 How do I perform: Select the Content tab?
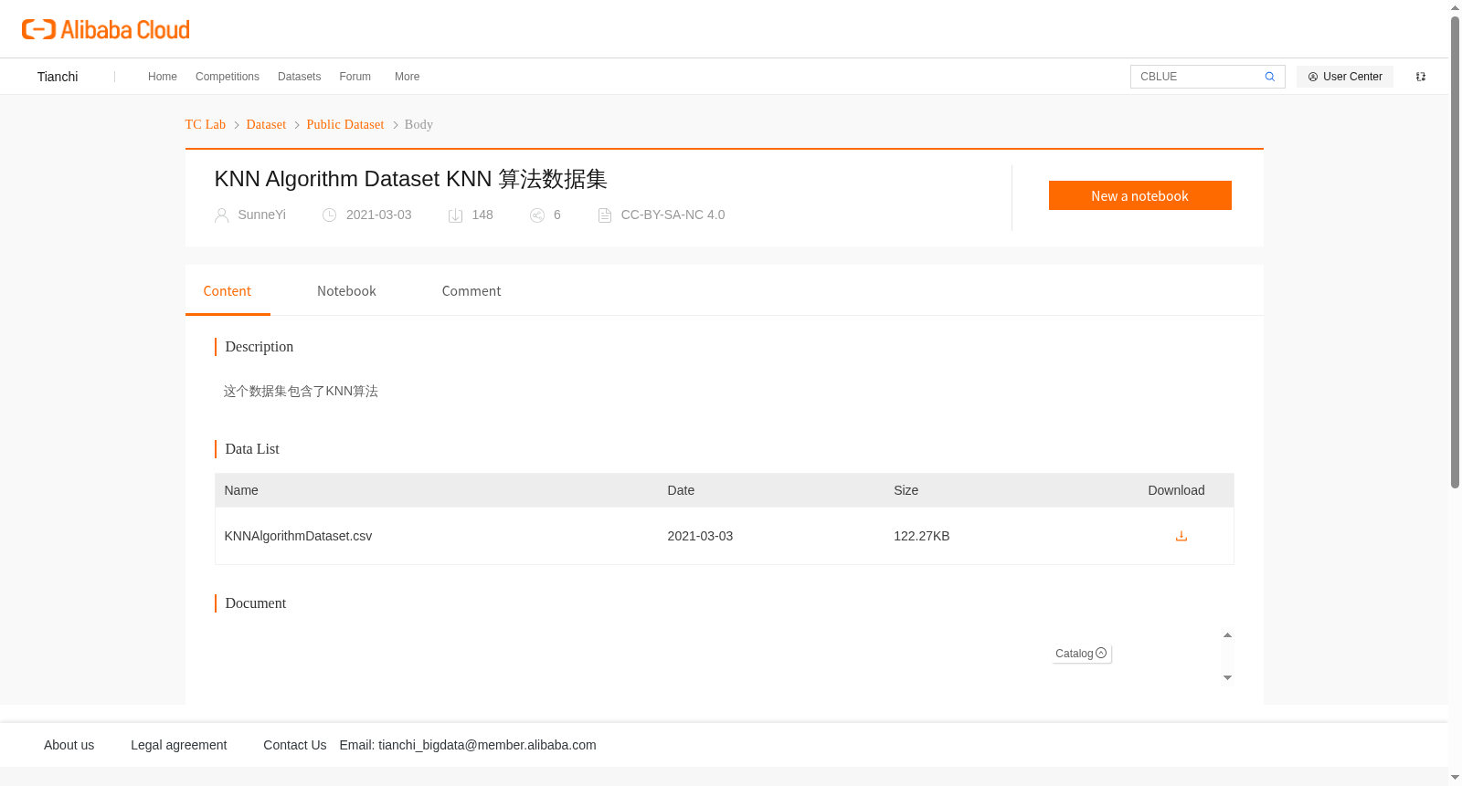pyautogui.click(x=228, y=291)
